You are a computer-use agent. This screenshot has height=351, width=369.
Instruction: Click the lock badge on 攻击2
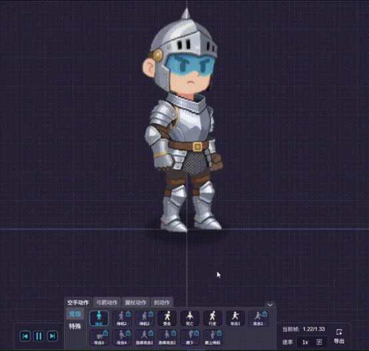[264, 314]
